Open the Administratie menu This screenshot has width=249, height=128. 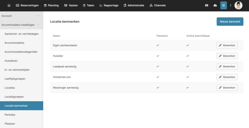(x=134, y=5)
